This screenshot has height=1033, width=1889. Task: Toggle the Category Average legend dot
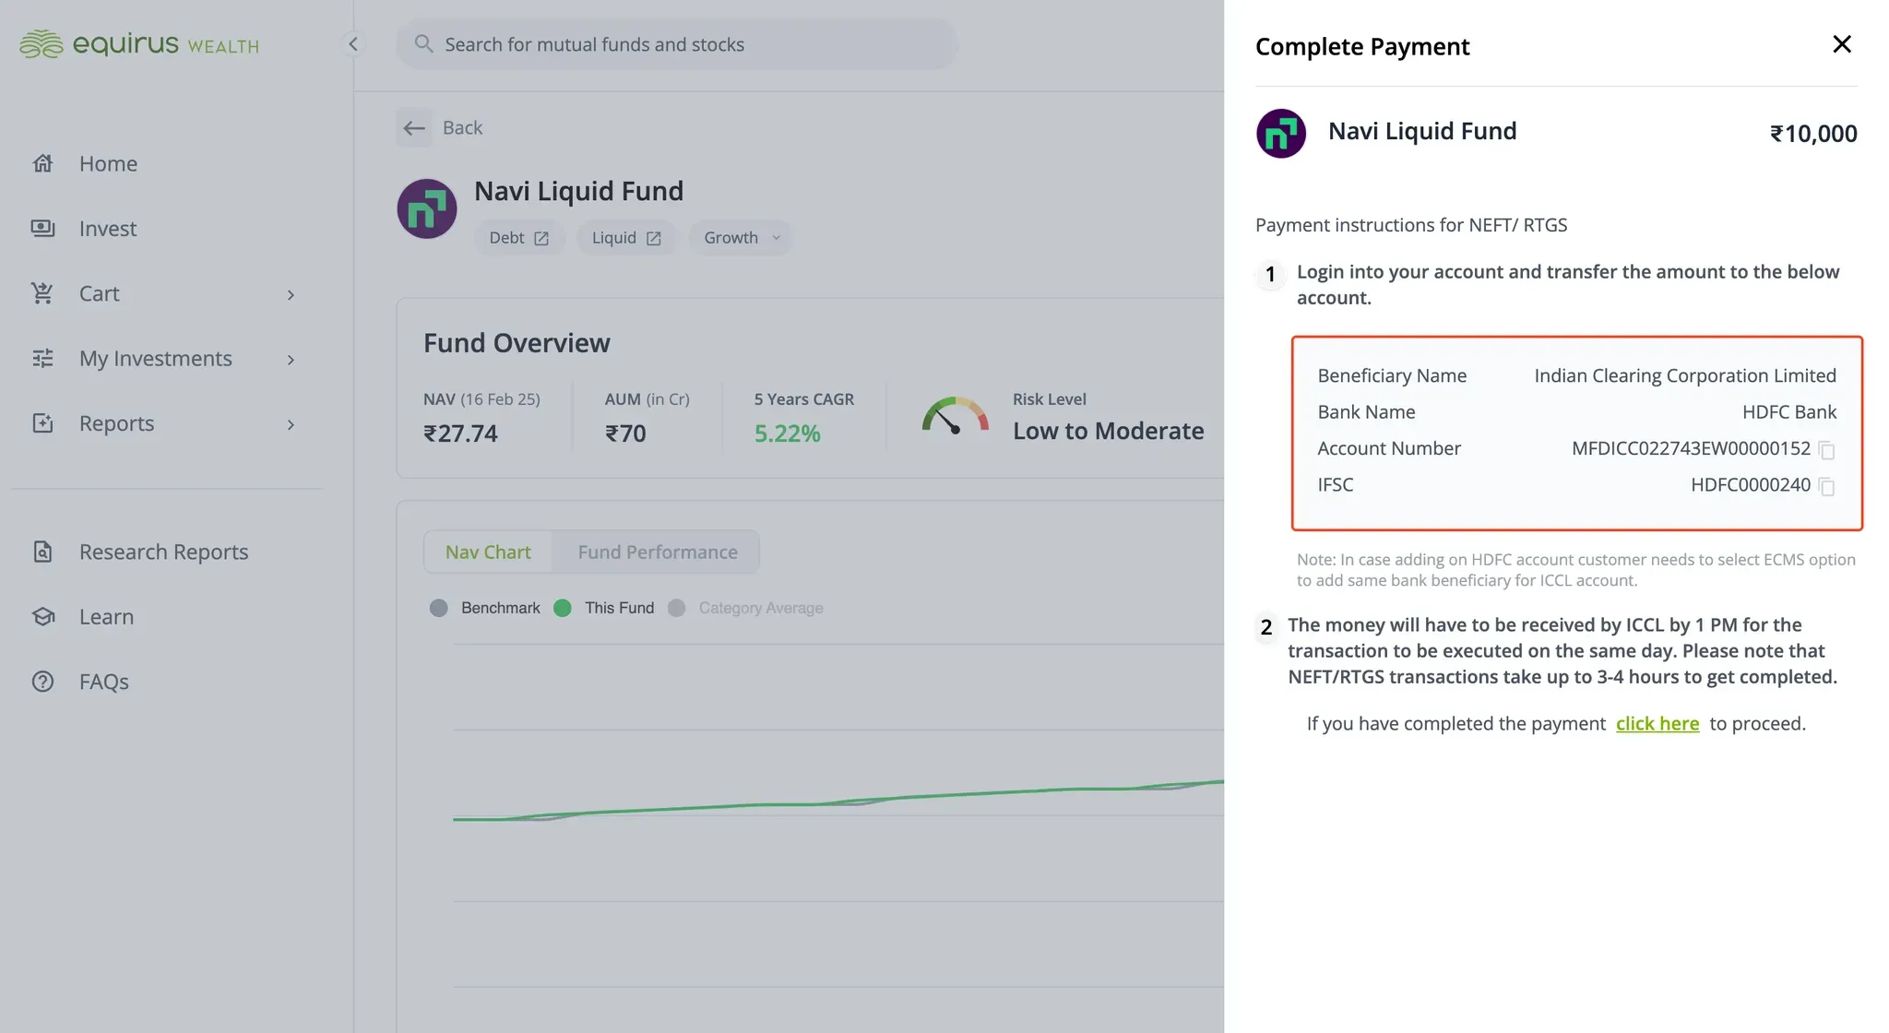(x=677, y=608)
